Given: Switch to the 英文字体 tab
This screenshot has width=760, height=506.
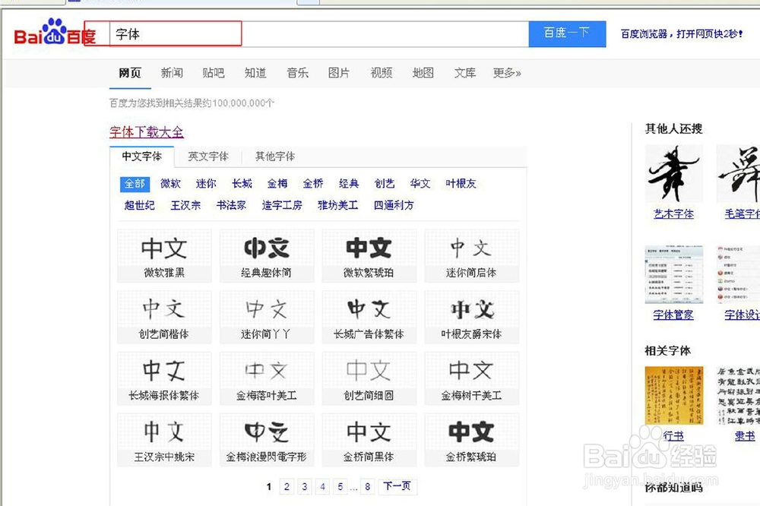Looking at the screenshot, I should coord(209,156).
